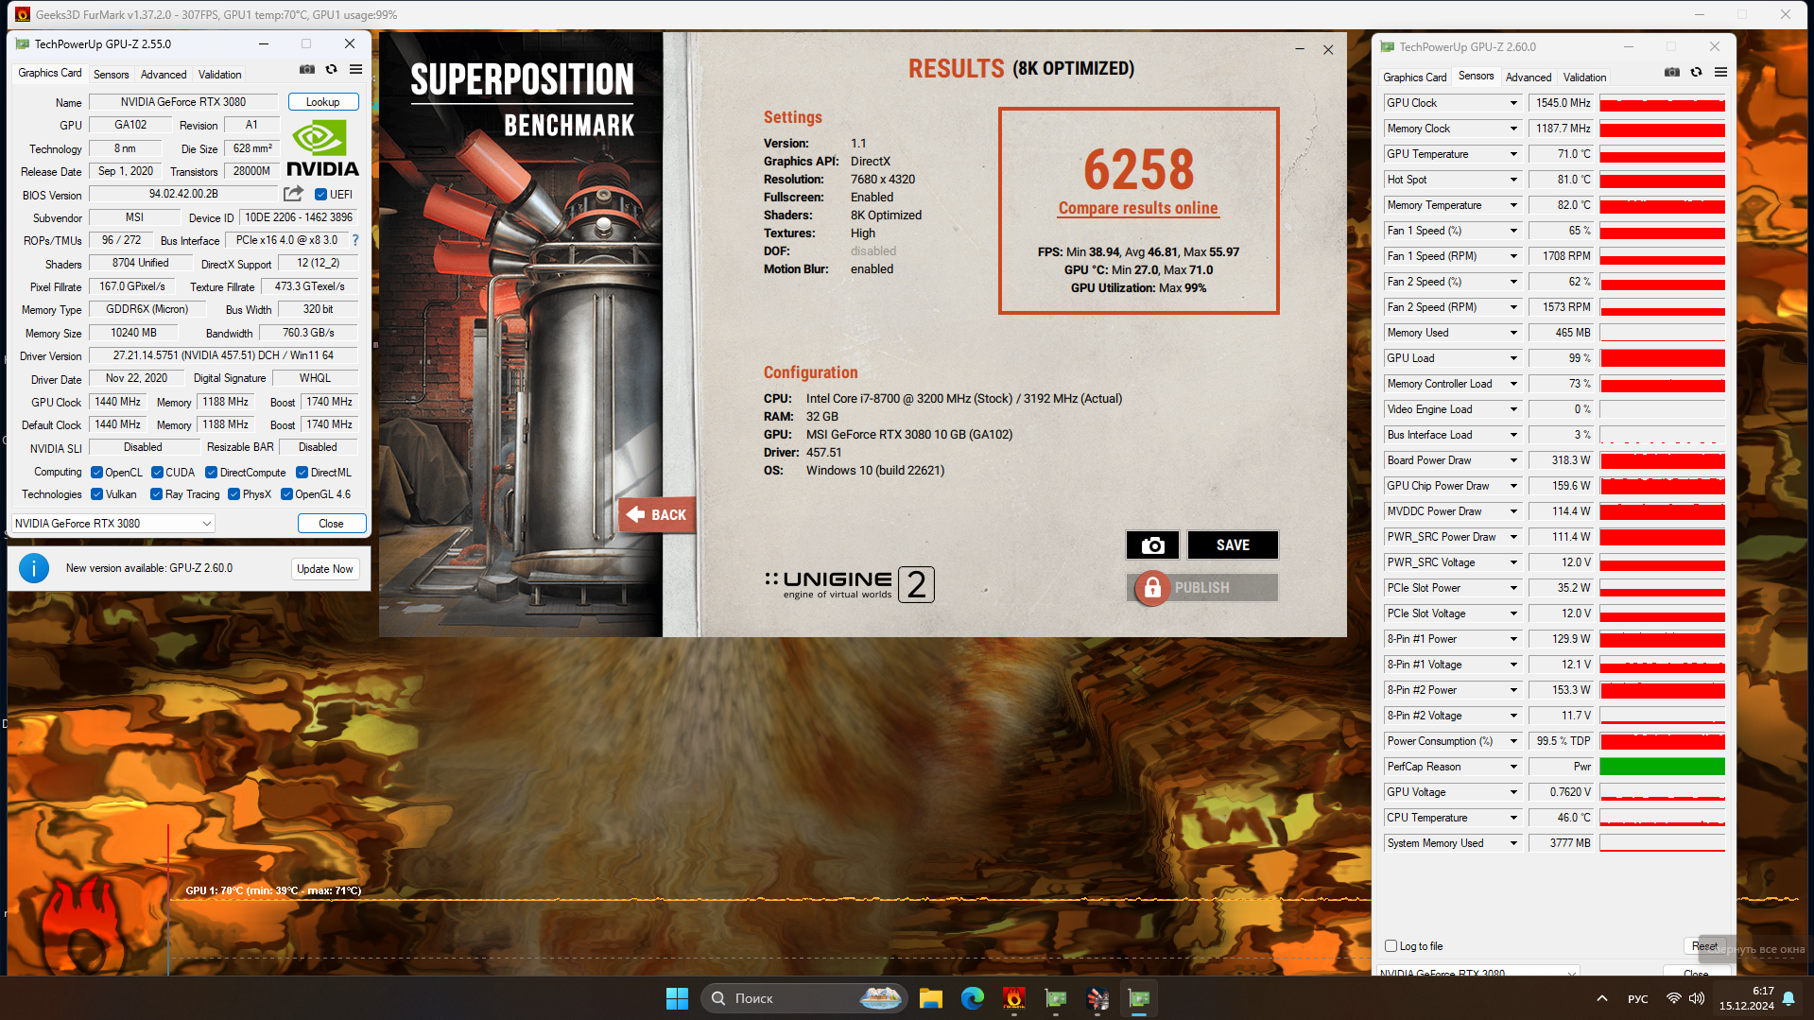Open the GPU Temperature sensor dropdown

(x=1513, y=154)
